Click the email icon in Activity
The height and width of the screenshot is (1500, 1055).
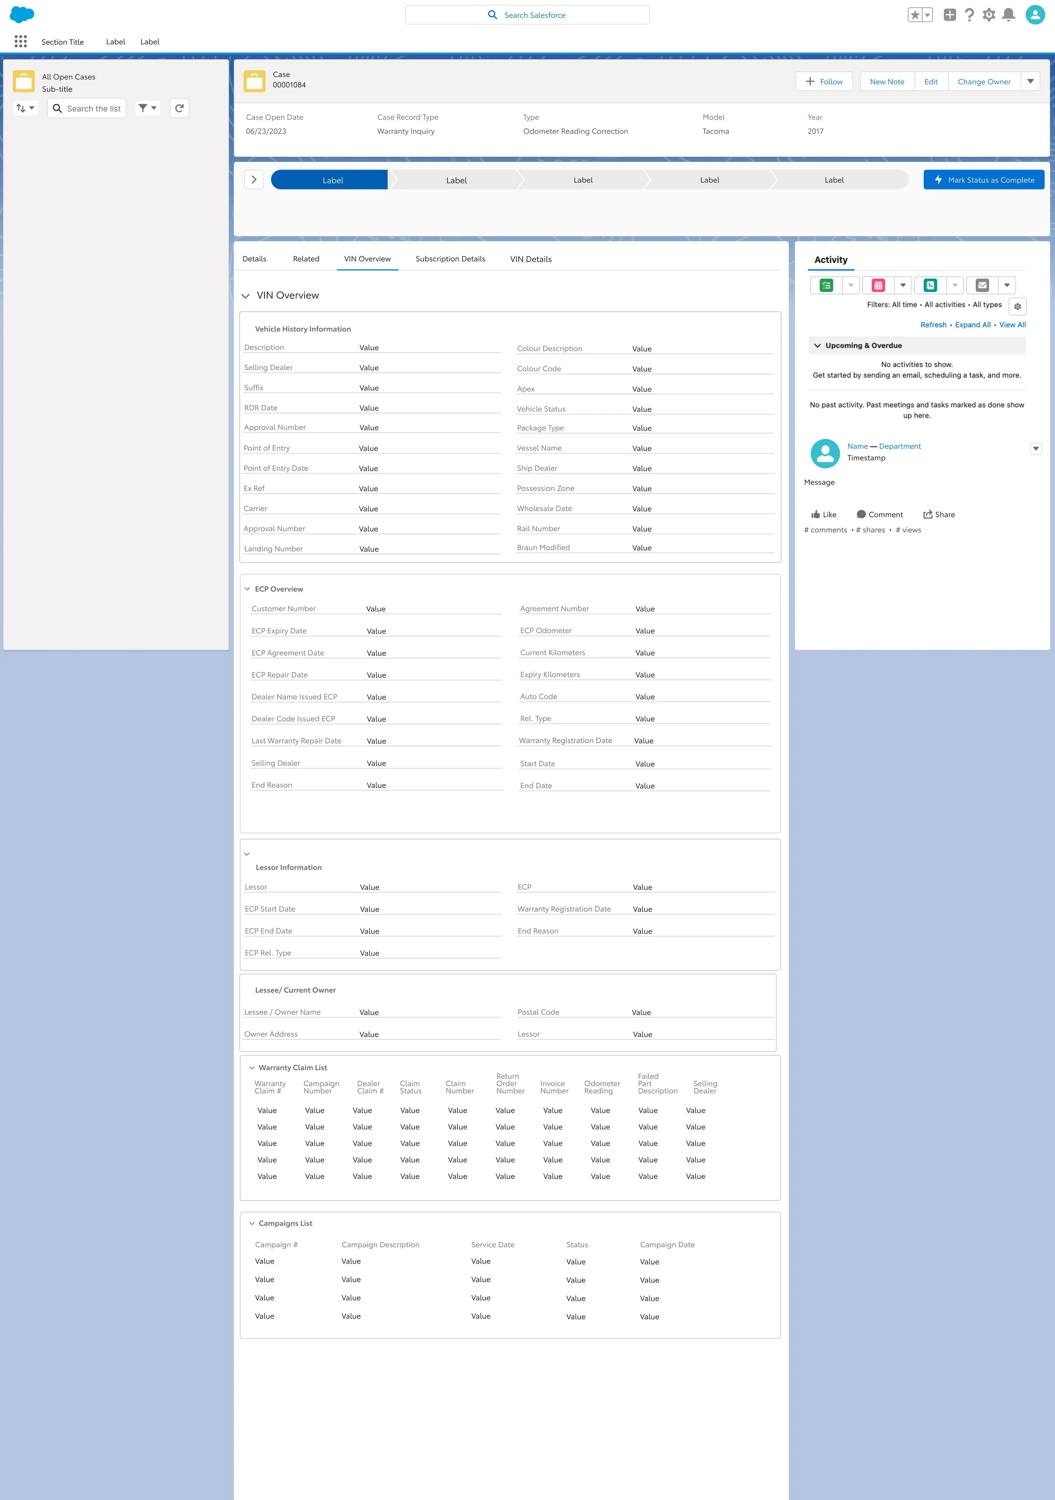982,285
